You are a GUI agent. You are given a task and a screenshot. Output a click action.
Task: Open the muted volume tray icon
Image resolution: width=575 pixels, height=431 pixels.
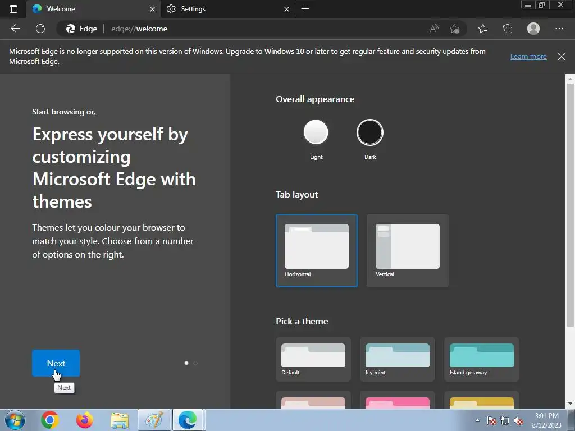[x=518, y=420]
